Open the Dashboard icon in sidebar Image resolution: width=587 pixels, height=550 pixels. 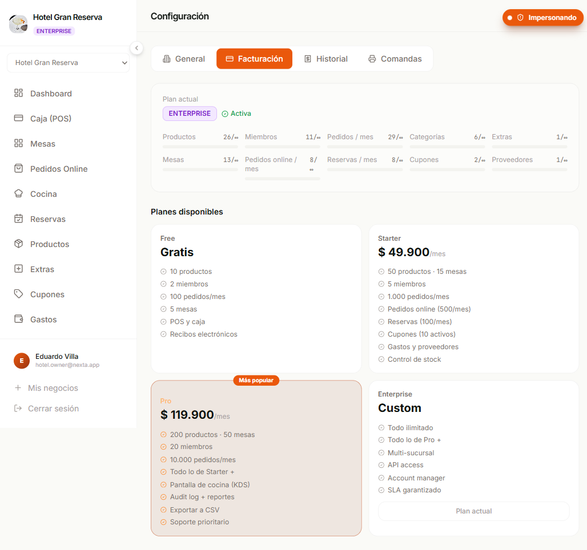coord(18,93)
